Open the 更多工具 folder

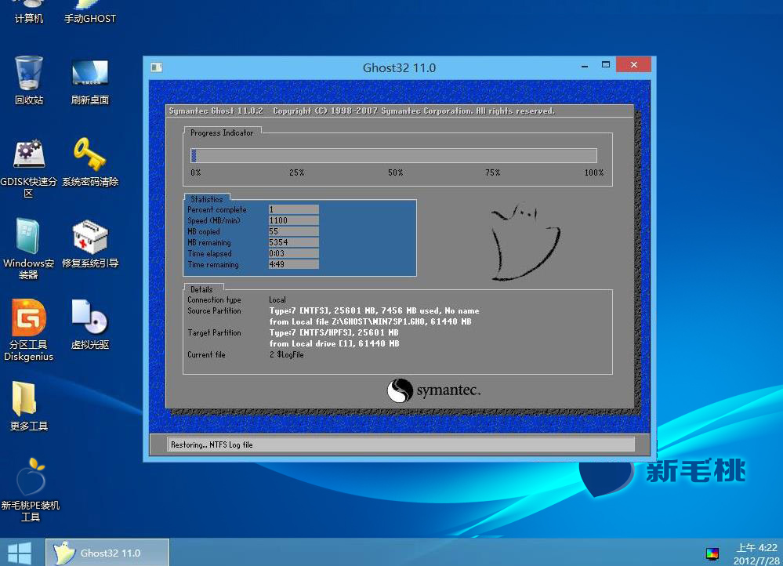tap(28, 406)
